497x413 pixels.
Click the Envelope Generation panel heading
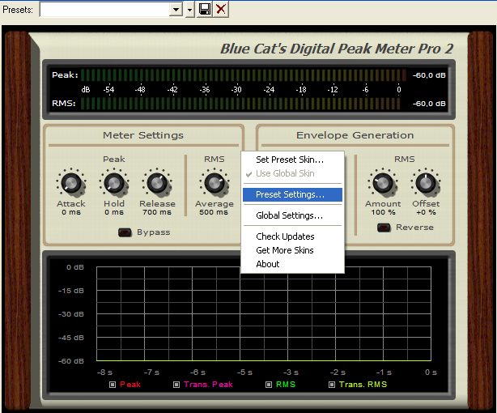tap(355, 135)
